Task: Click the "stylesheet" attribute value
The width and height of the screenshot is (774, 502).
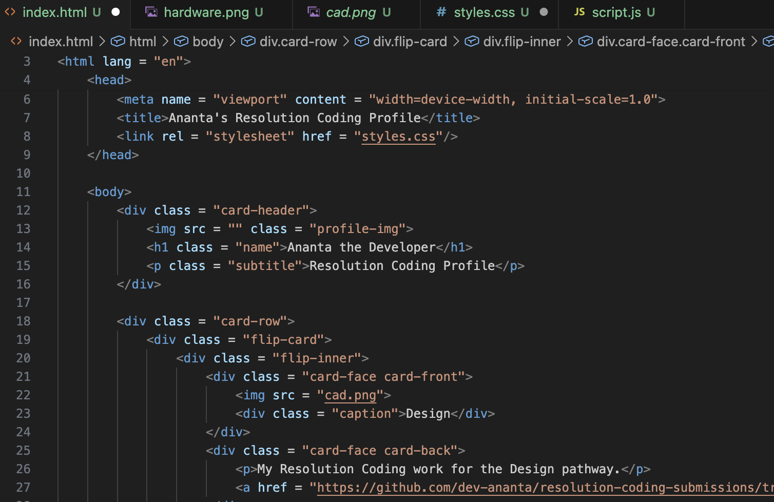Action: pyautogui.click(x=250, y=137)
